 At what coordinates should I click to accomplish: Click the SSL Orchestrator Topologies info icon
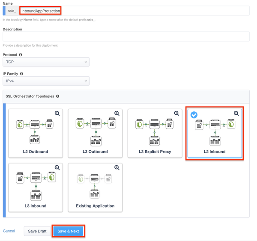[x=58, y=97]
